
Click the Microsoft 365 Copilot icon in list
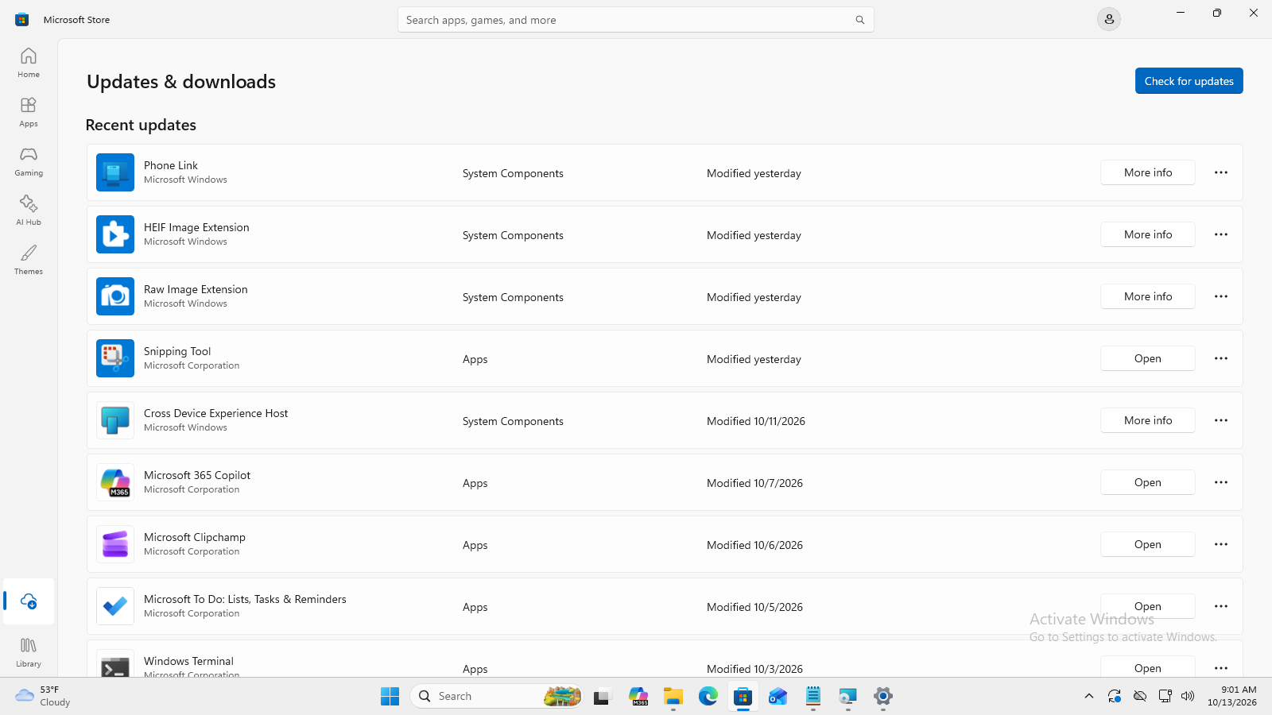pyautogui.click(x=115, y=482)
